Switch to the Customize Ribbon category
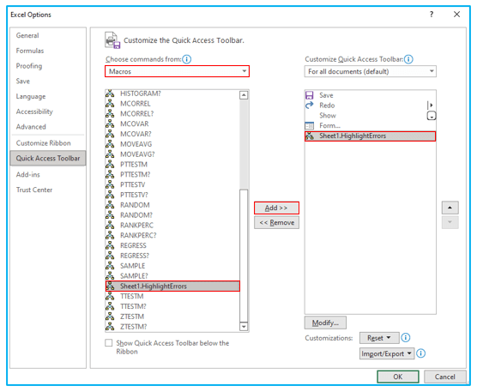The height and width of the screenshot is (392, 477). pyautogui.click(x=44, y=143)
